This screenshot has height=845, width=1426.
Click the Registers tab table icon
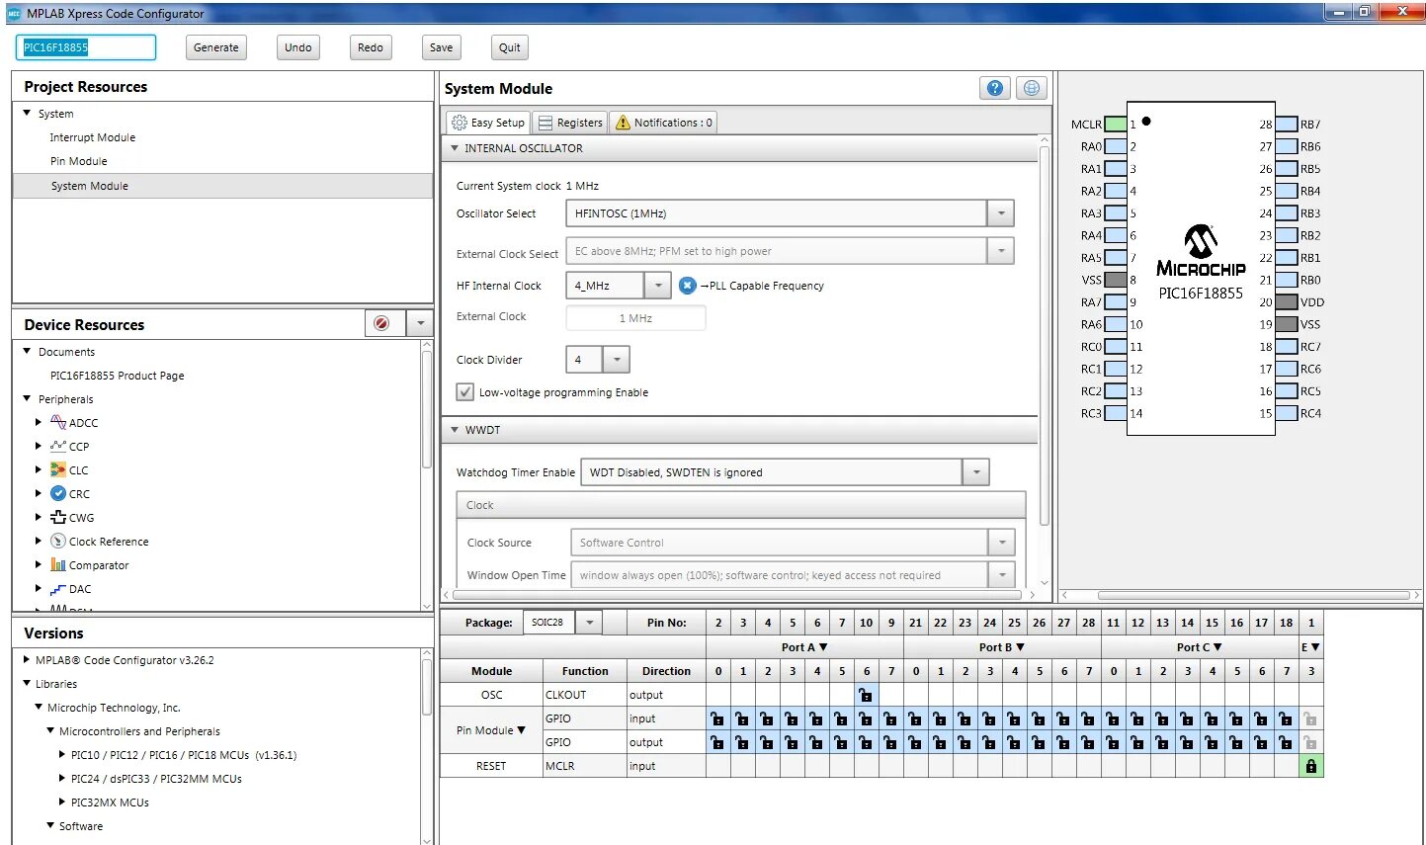[545, 123]
